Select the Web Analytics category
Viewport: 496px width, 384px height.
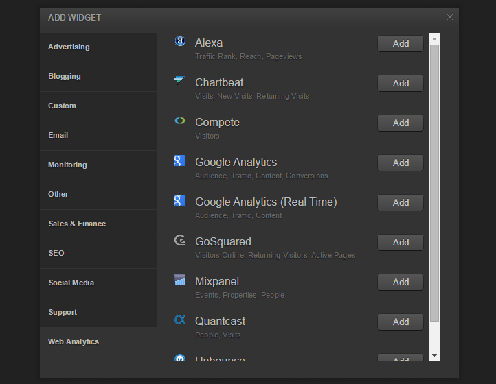(x=98, y=342)
